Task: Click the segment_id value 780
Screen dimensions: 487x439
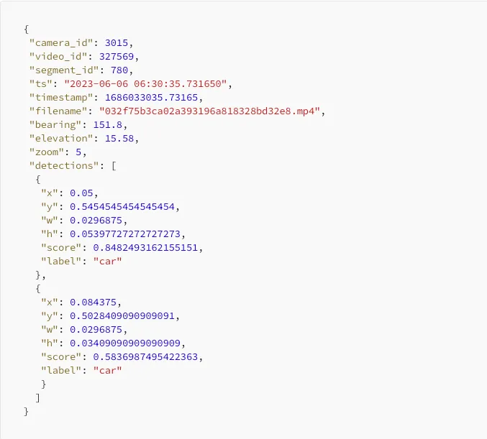Action: 119,70
